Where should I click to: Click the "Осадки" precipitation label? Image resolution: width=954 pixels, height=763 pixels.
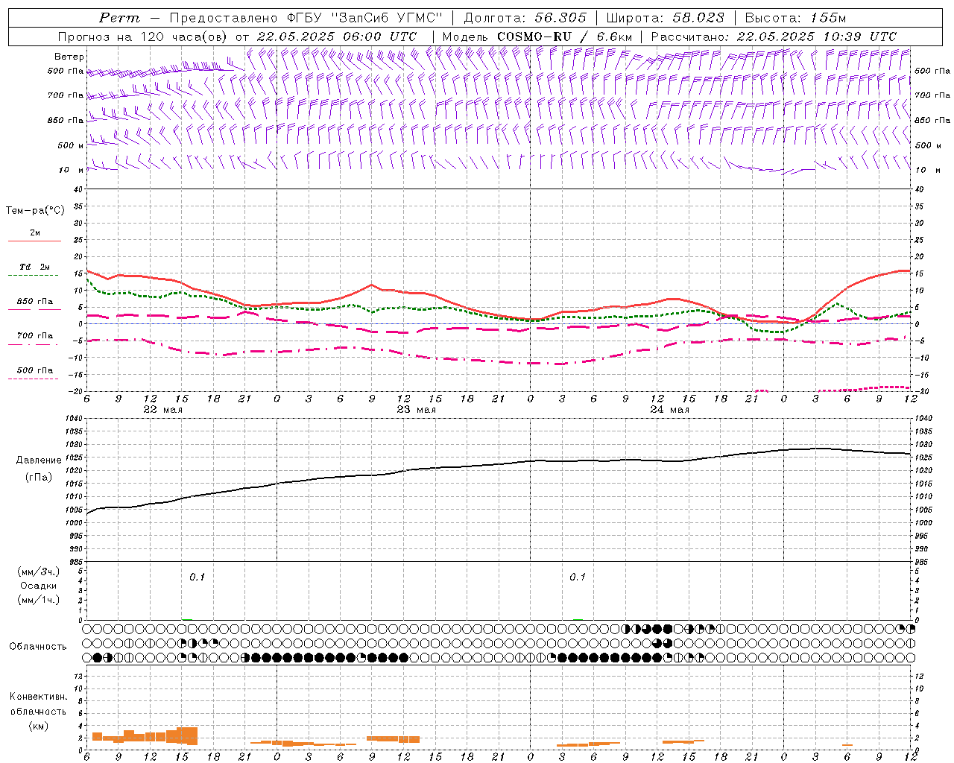pyautogui.click(x=39, y=586)
